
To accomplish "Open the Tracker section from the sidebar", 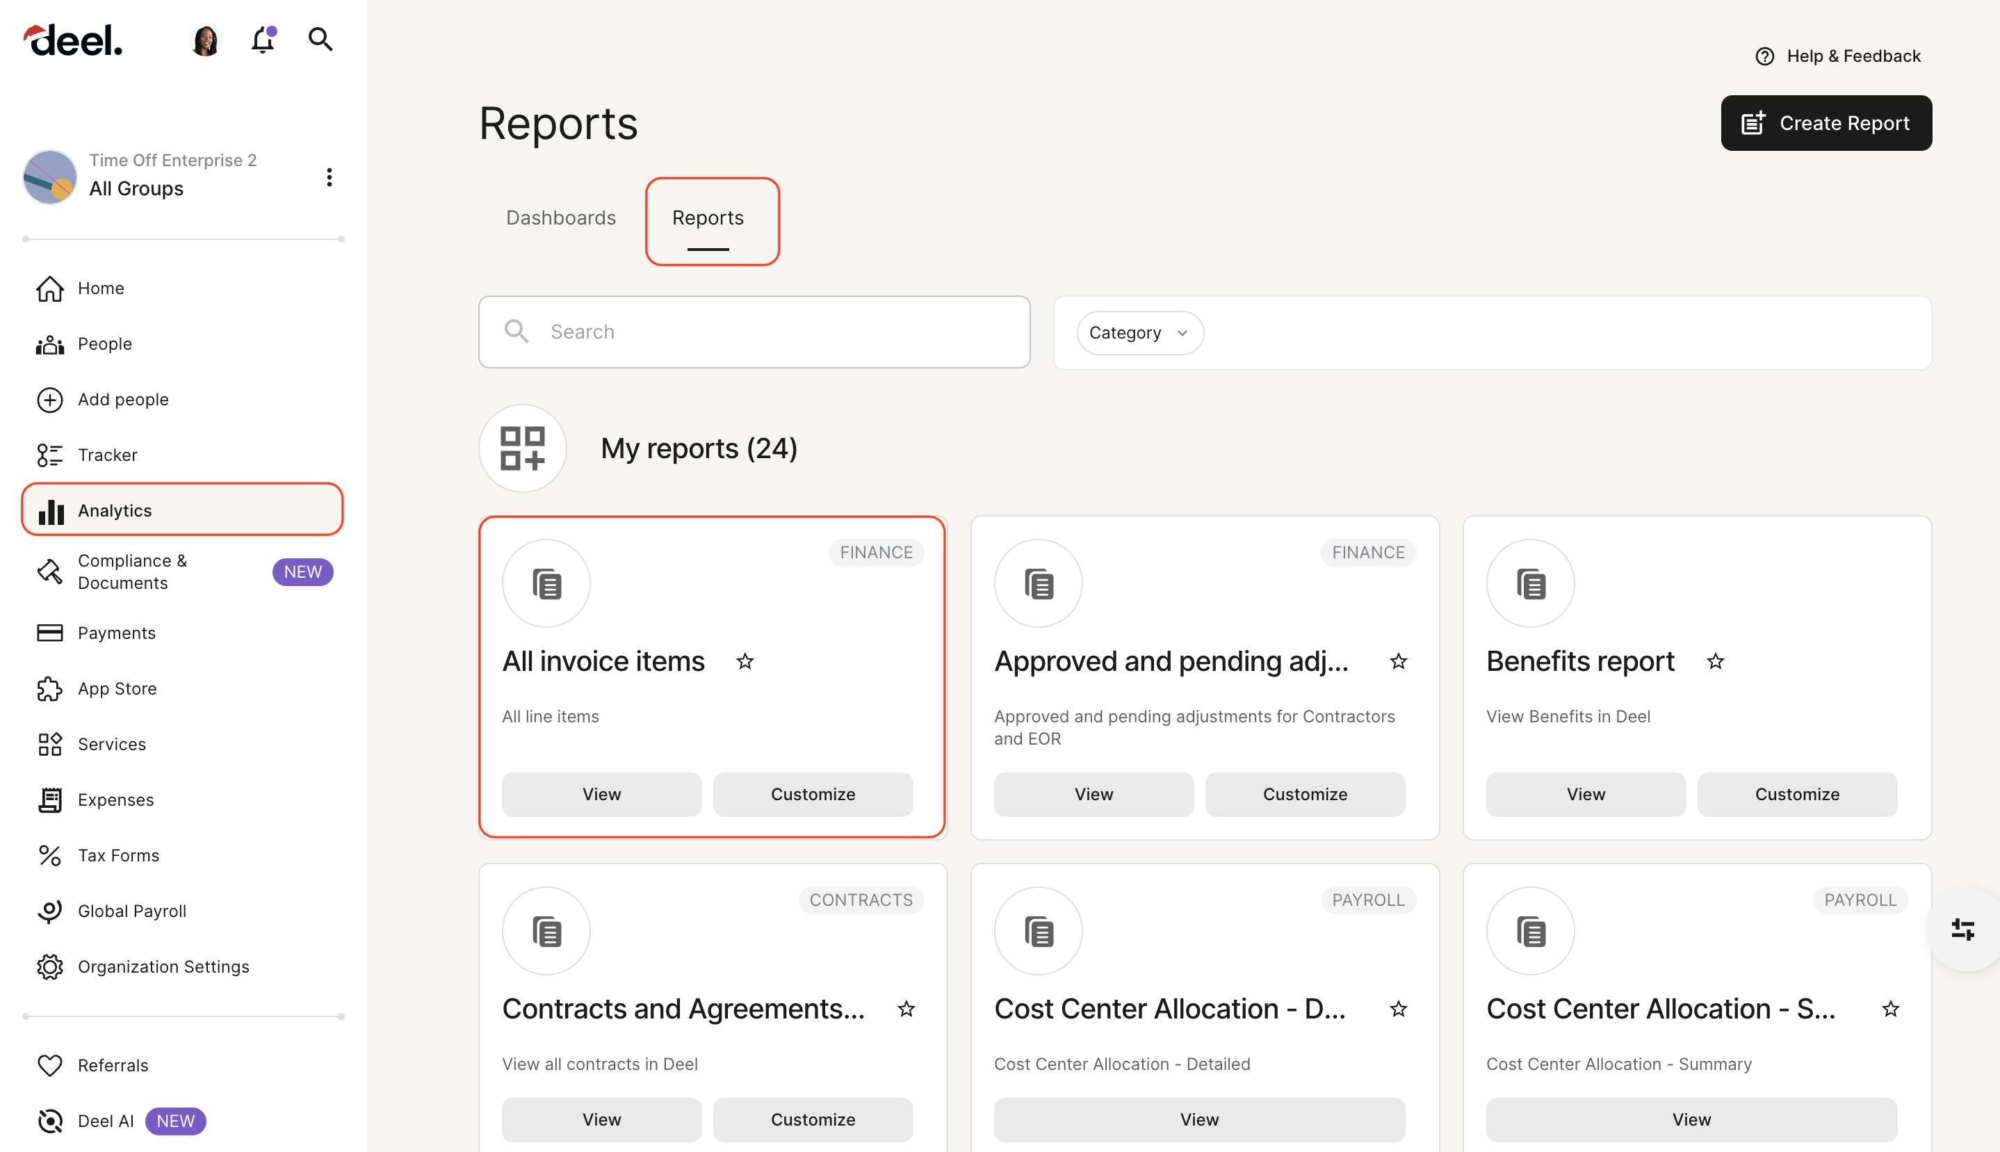I will pos(107,455).
